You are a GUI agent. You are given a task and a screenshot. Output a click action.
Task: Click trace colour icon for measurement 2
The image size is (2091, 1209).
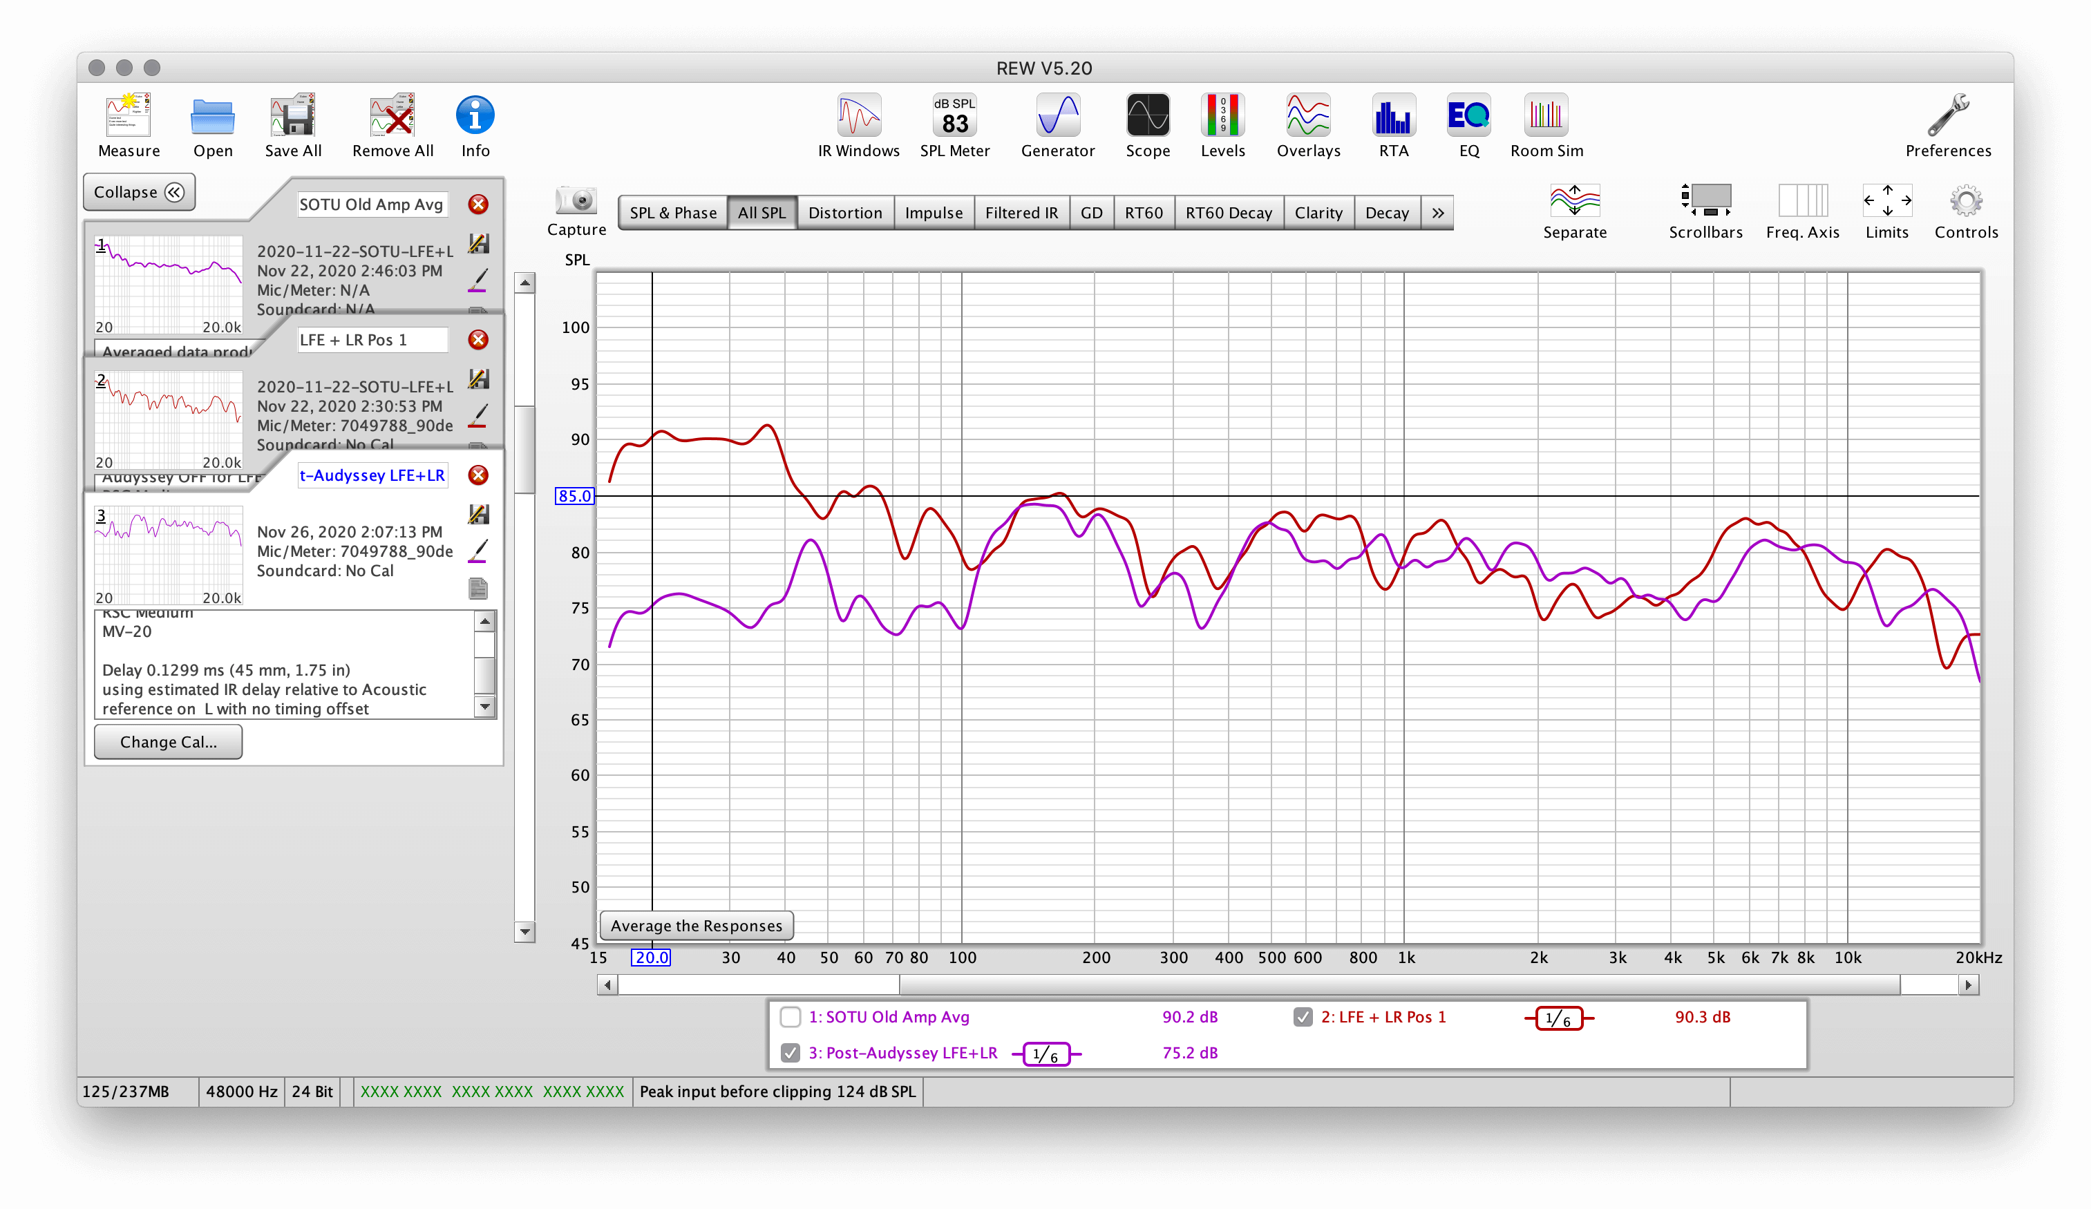[478, 416]
